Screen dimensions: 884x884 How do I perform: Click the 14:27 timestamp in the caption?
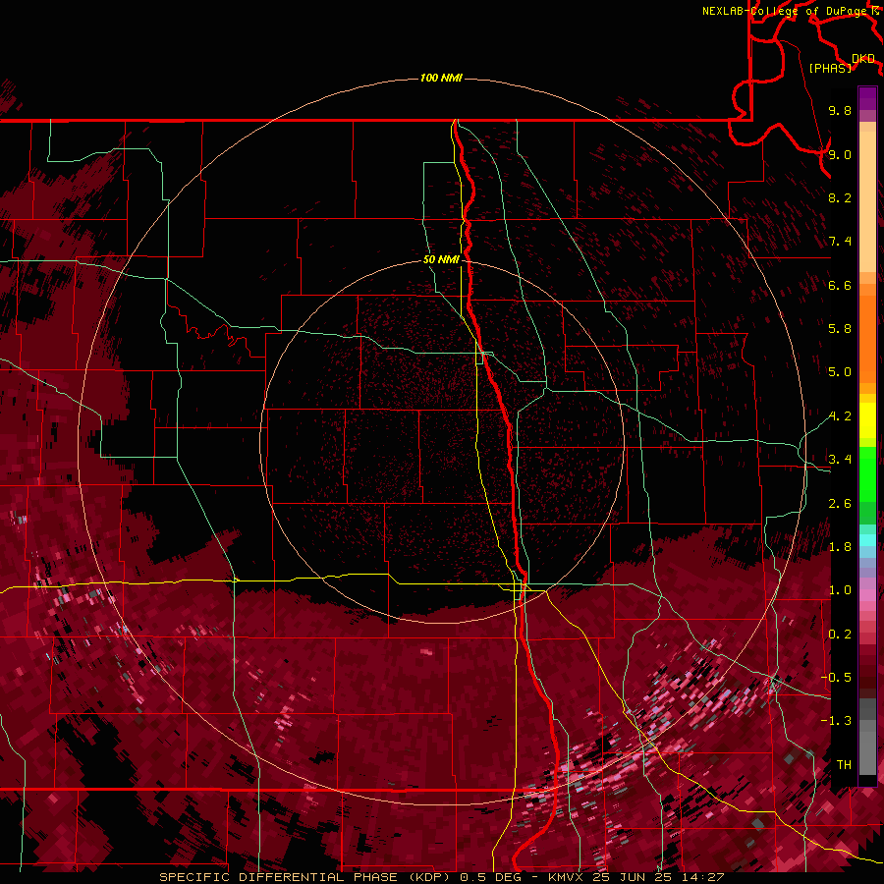702,877
